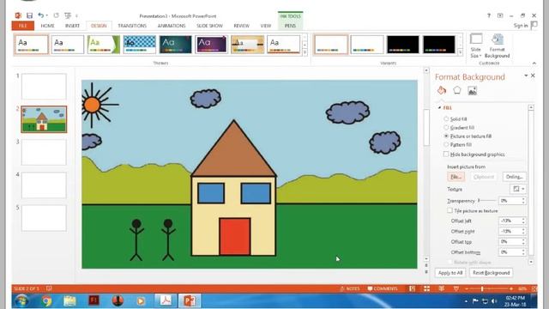Click the Sign in link

coord(521,26)
